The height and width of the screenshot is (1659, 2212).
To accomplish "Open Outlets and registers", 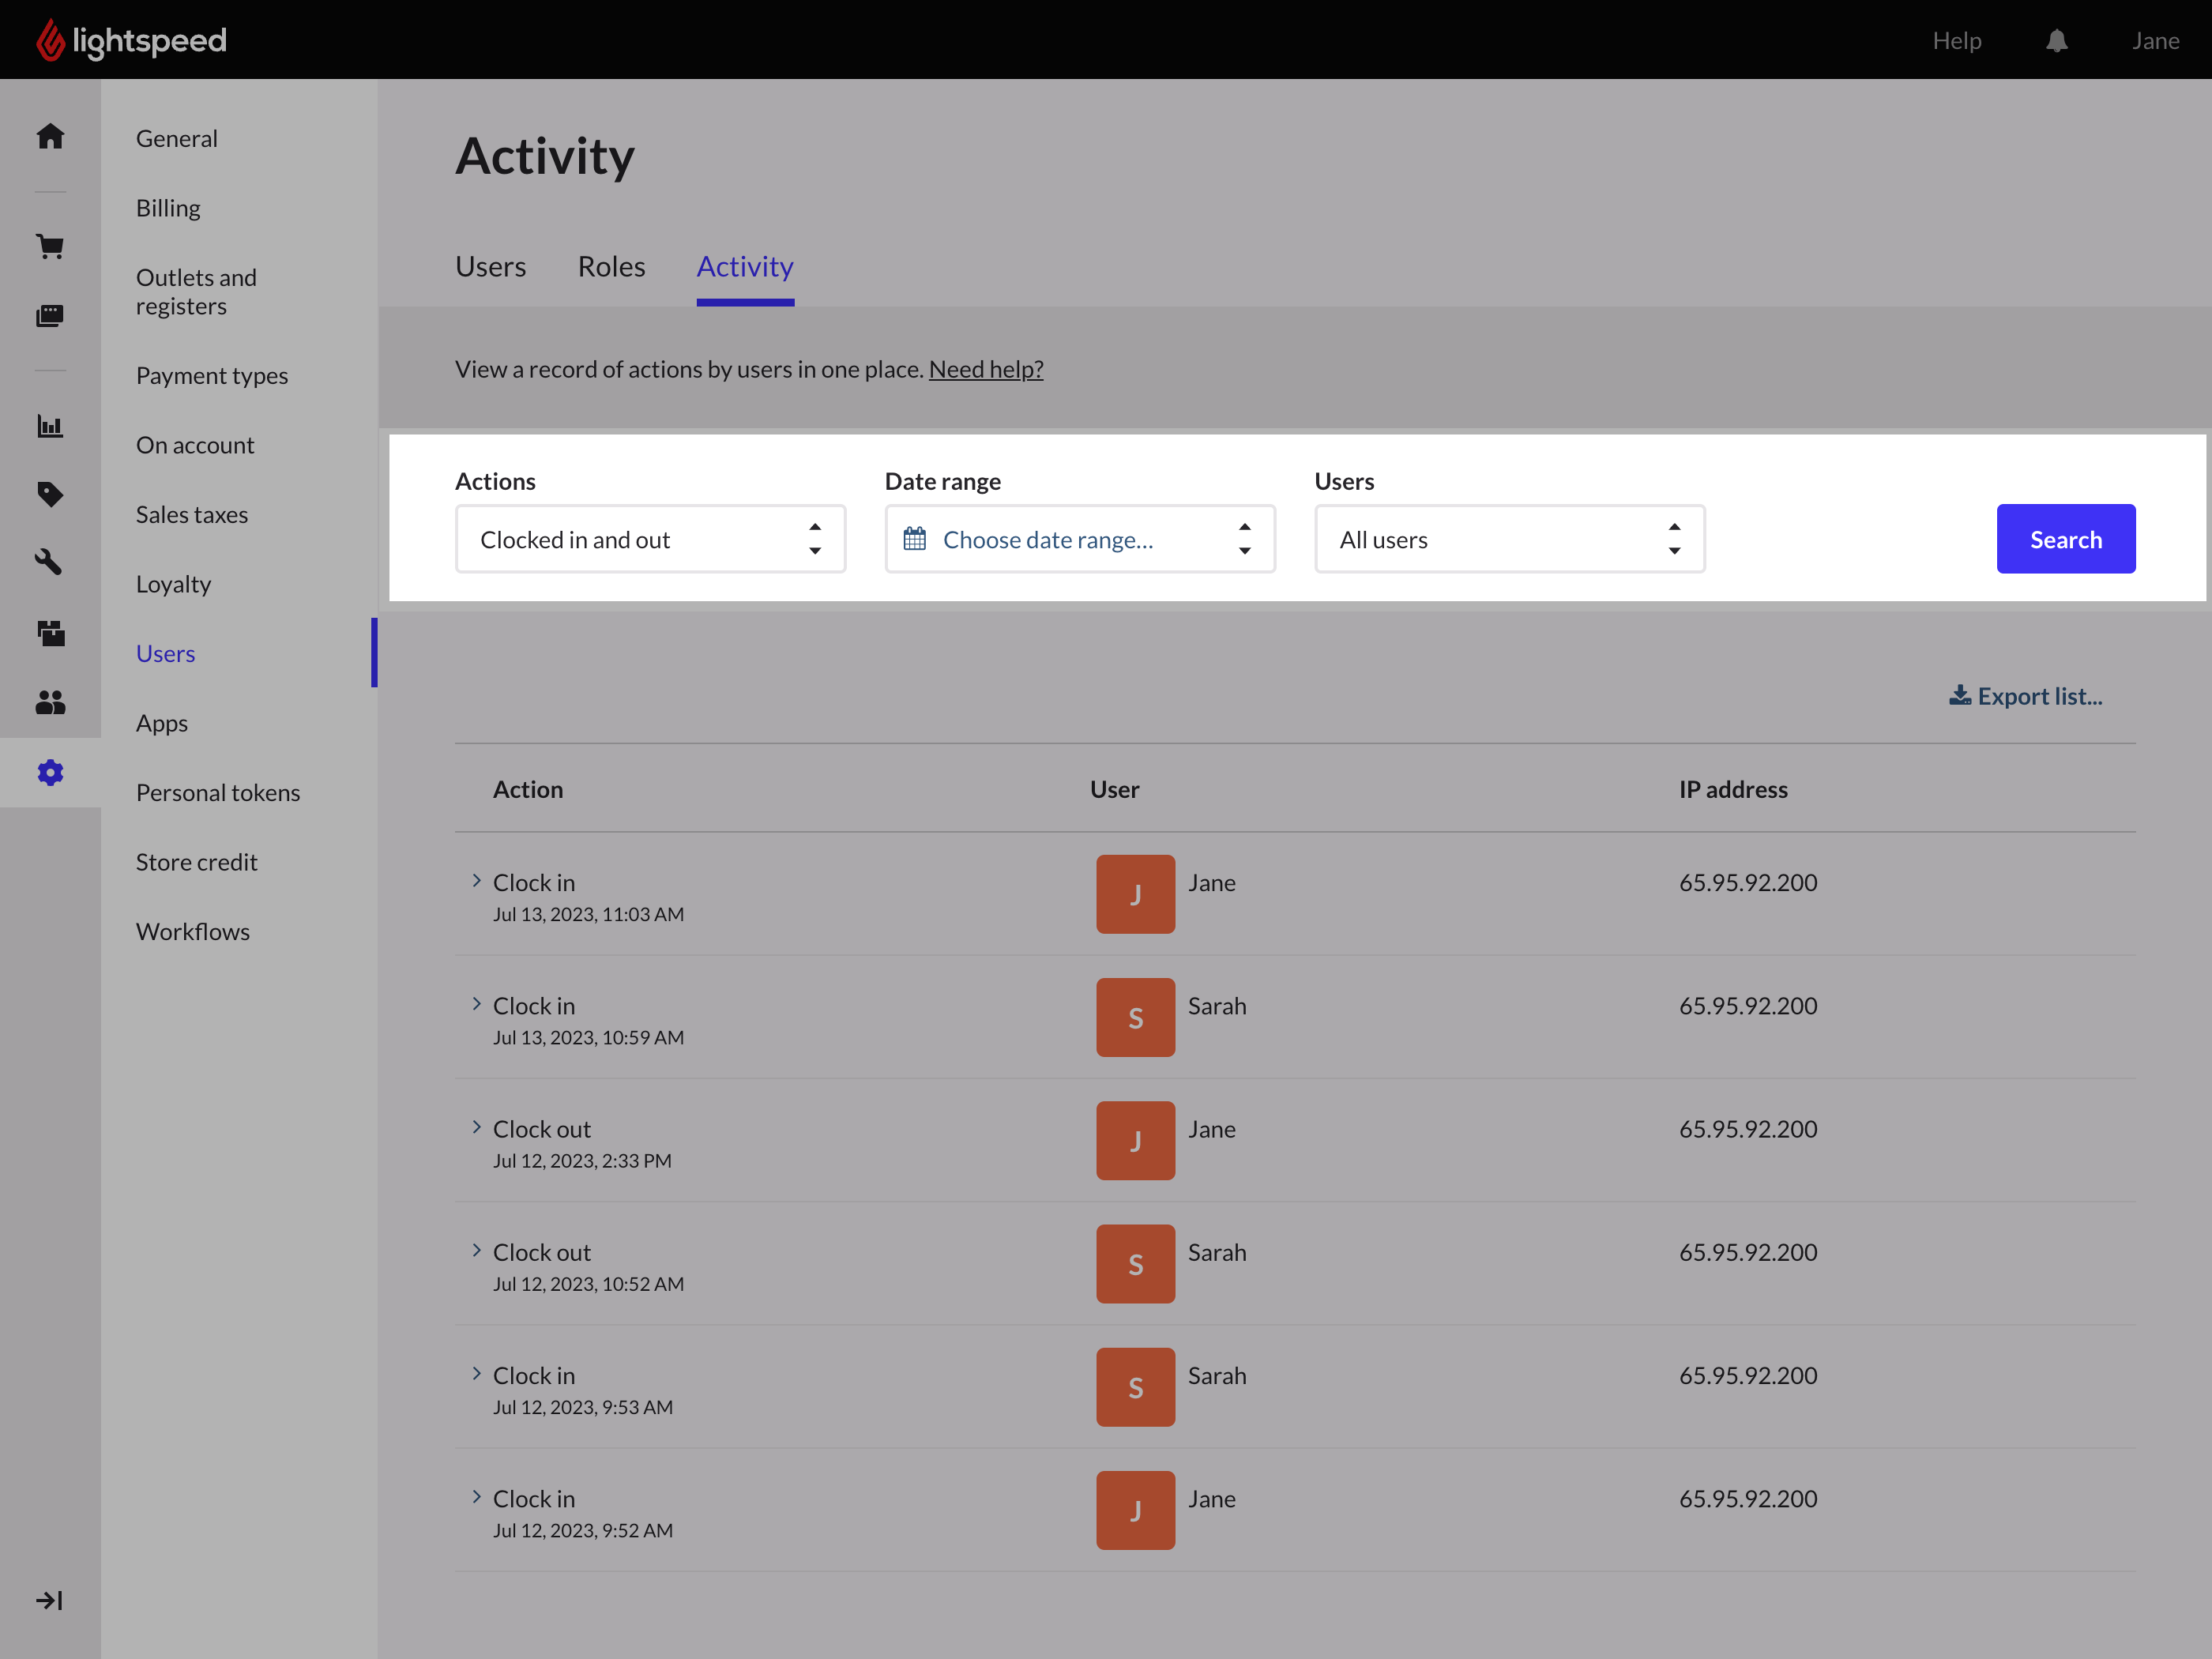I will click(196, 291).
